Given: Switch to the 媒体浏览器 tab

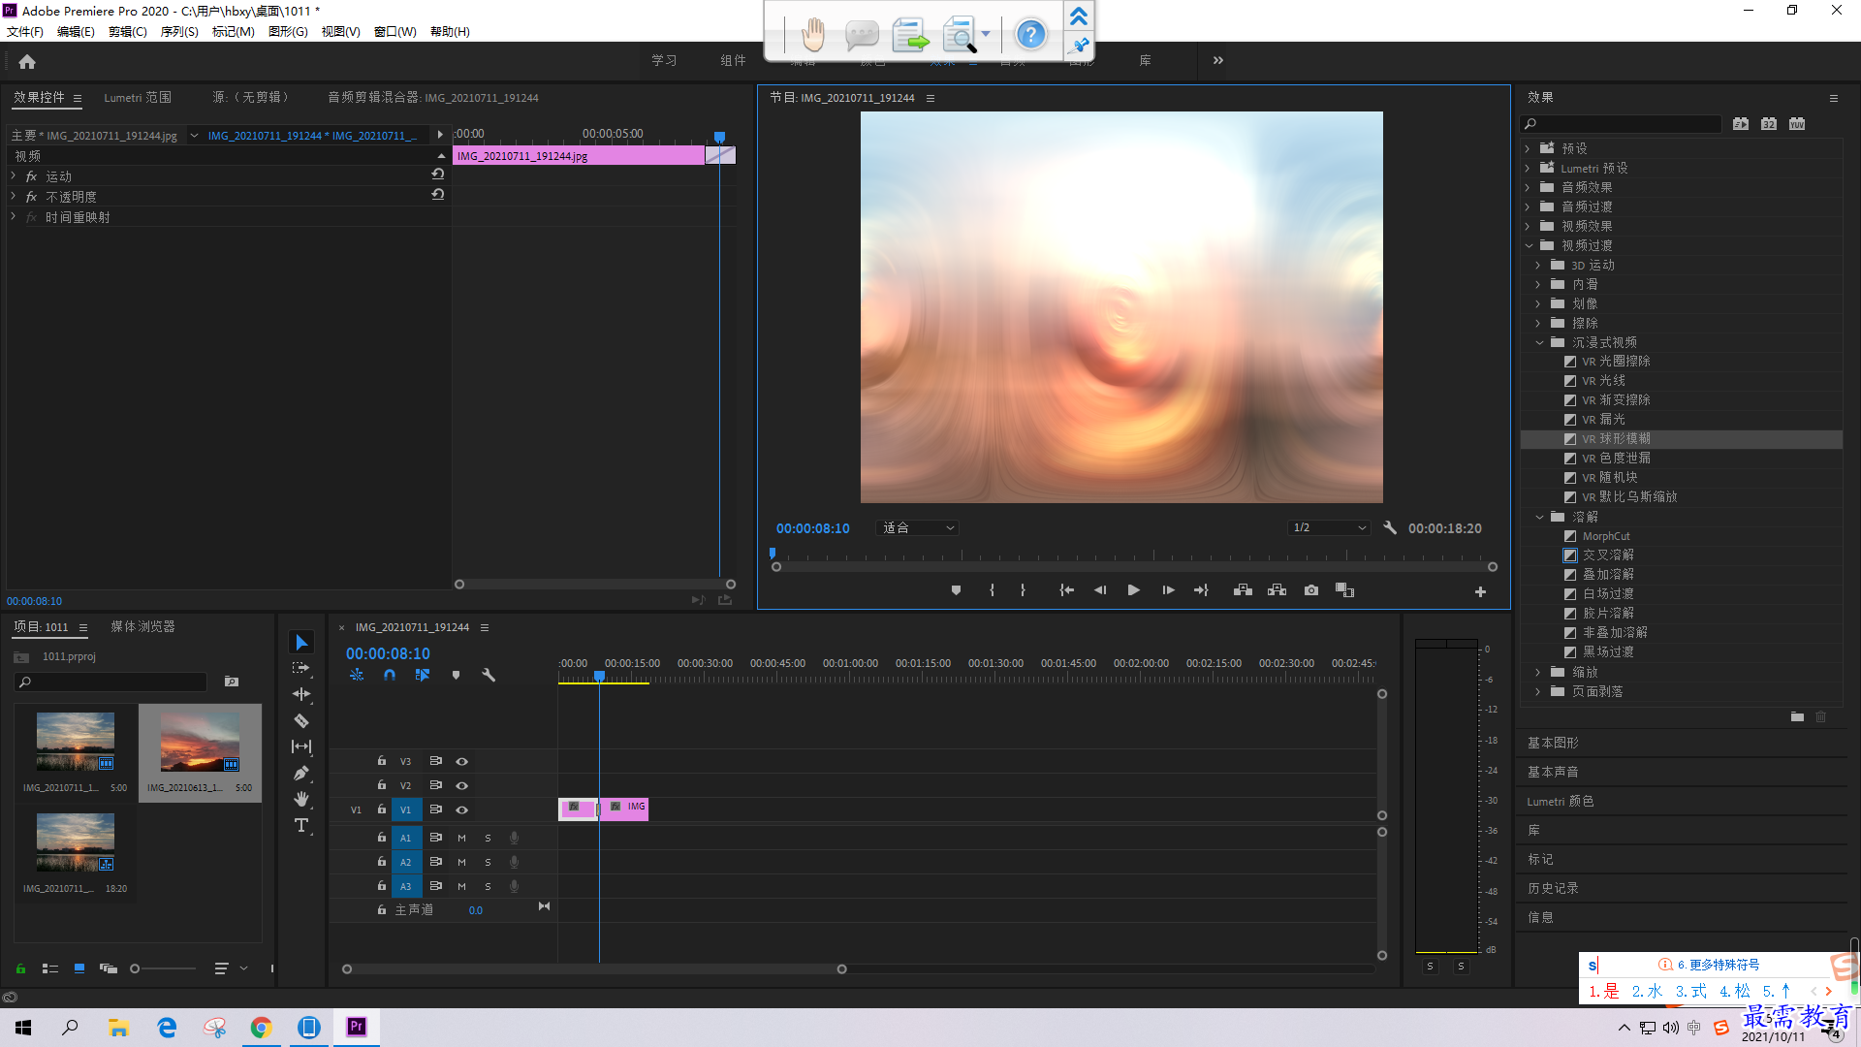Looking at the screenshot, I should 142,627.
